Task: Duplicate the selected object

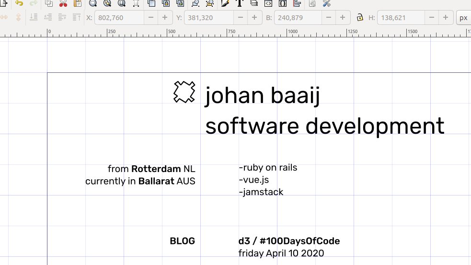Action: click(151, 3)
